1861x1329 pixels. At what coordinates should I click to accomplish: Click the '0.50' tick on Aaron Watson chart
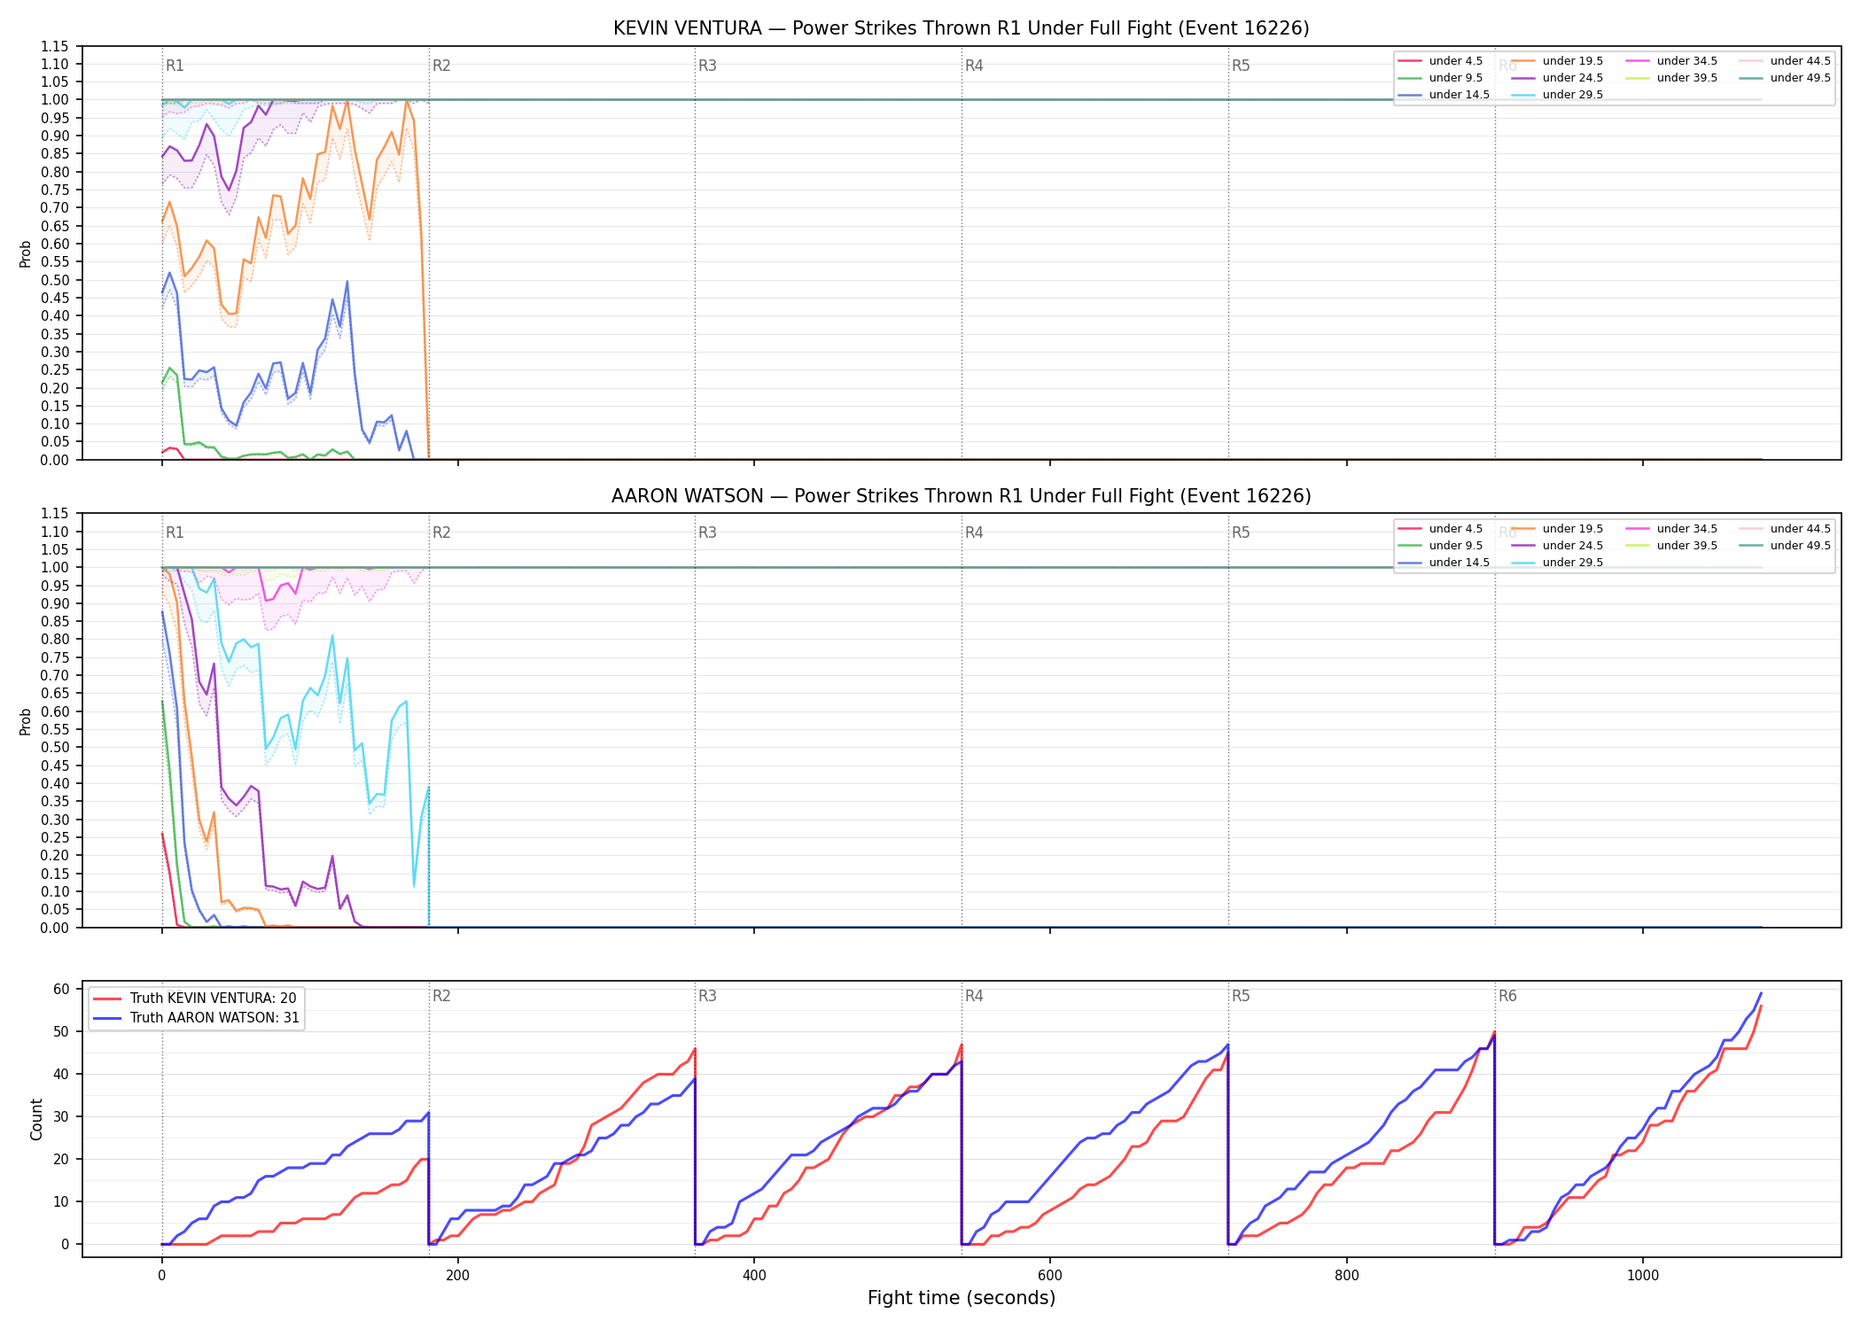pyautogui.click(x=55, y=748)
